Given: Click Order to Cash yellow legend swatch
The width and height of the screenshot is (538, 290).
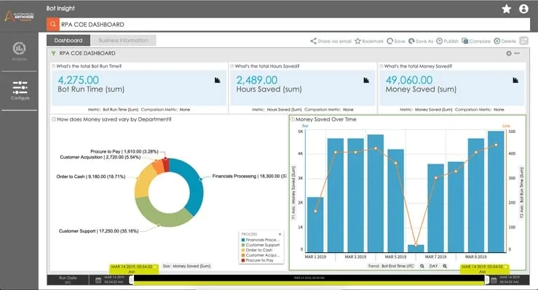Looking at the screenshot, I should coord(243,250).
